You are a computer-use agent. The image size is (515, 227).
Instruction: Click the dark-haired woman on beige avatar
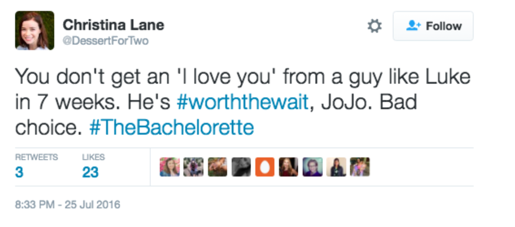[x=336, y=167]
